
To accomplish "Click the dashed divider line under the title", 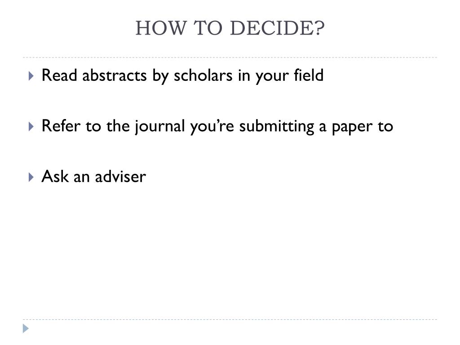I will pos(230,57).
